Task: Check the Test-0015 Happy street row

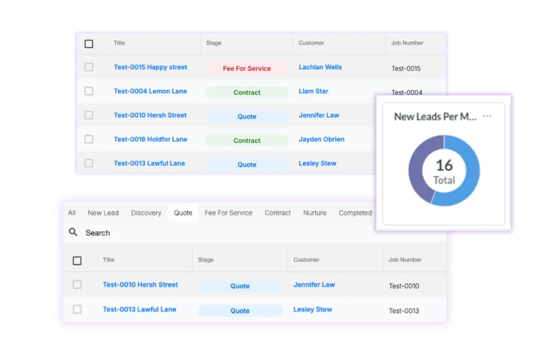Action: (89, 67)
